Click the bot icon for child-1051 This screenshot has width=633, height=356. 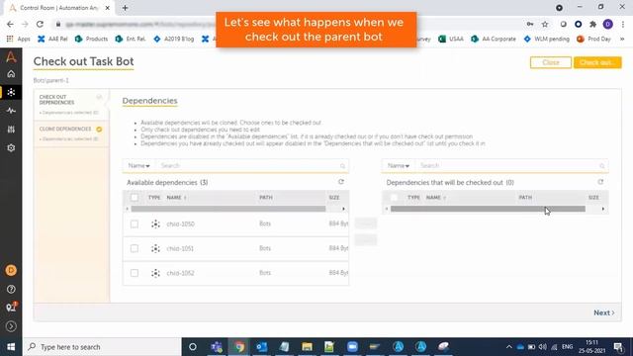point(155,248)
